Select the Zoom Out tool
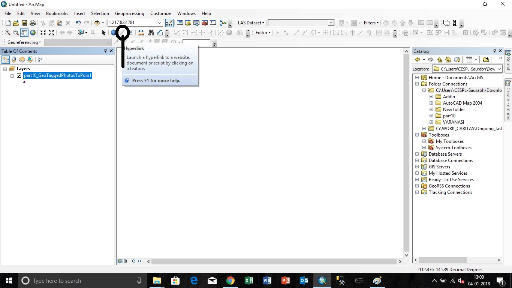This screenshot has width=512, height=288. tap(16, 33)
